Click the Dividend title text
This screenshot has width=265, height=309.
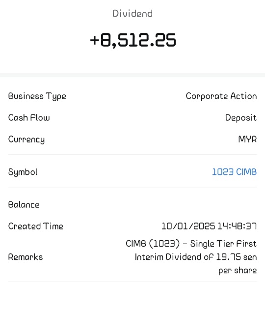click(x=132, y=14)
